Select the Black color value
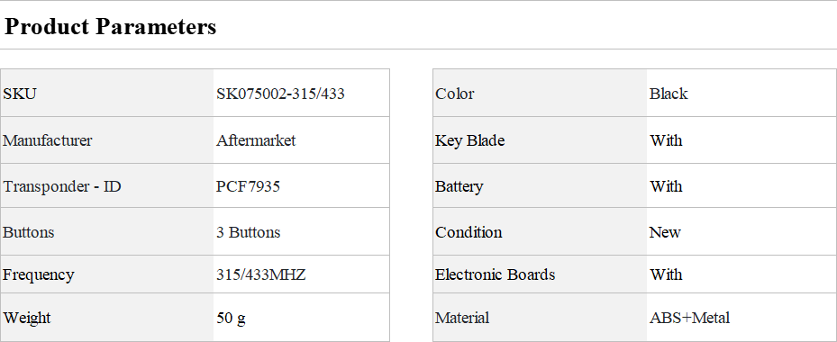This screenshot has width=837, height=342. (x=669, y=94)
